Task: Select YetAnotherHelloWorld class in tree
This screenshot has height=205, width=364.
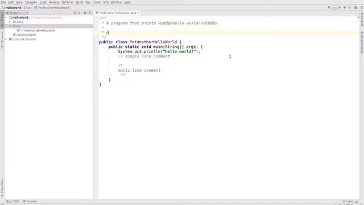Action: [x=36, y=30]
